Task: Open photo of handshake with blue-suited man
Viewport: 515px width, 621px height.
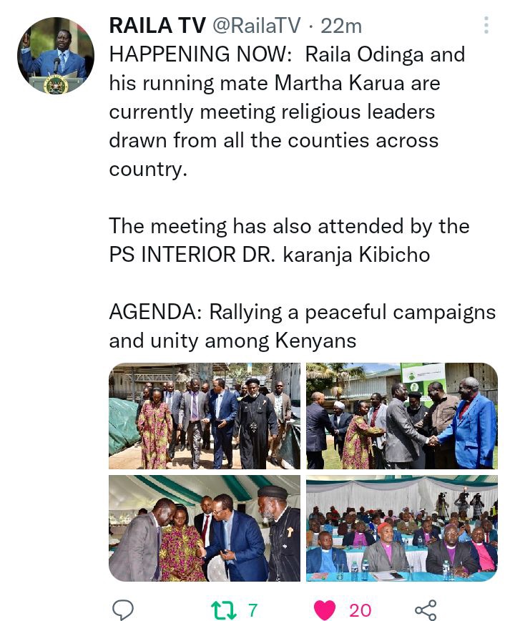Action: click(402, 416)
